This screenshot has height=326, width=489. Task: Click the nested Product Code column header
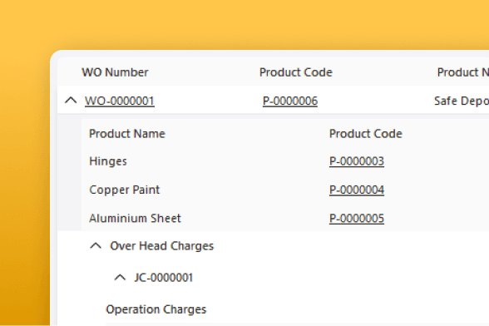[x=366, y=134]
